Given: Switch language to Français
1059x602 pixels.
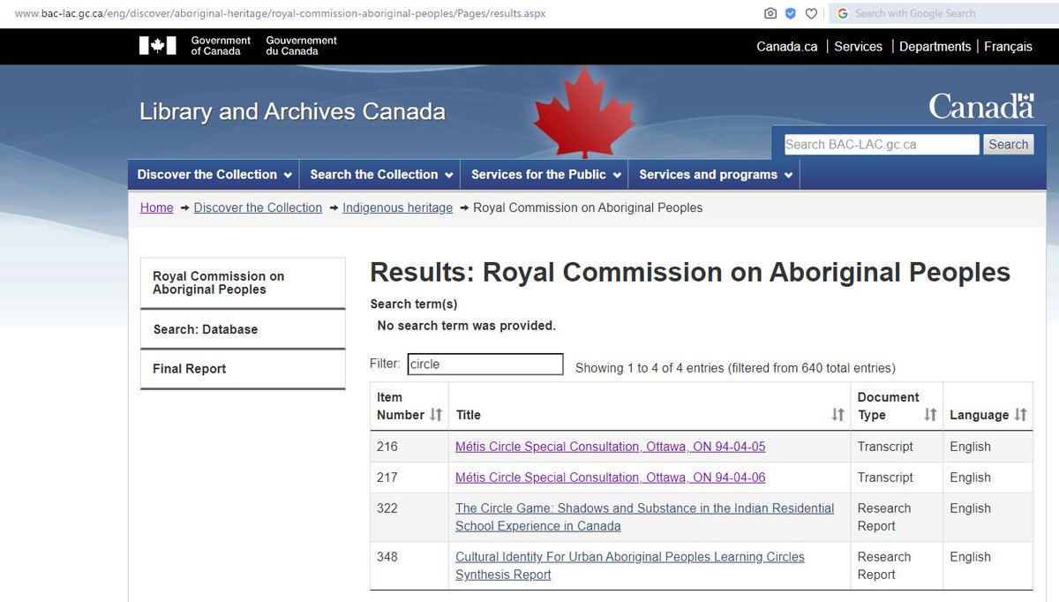Looking at the screenshot, I should tap(1008, 47).
